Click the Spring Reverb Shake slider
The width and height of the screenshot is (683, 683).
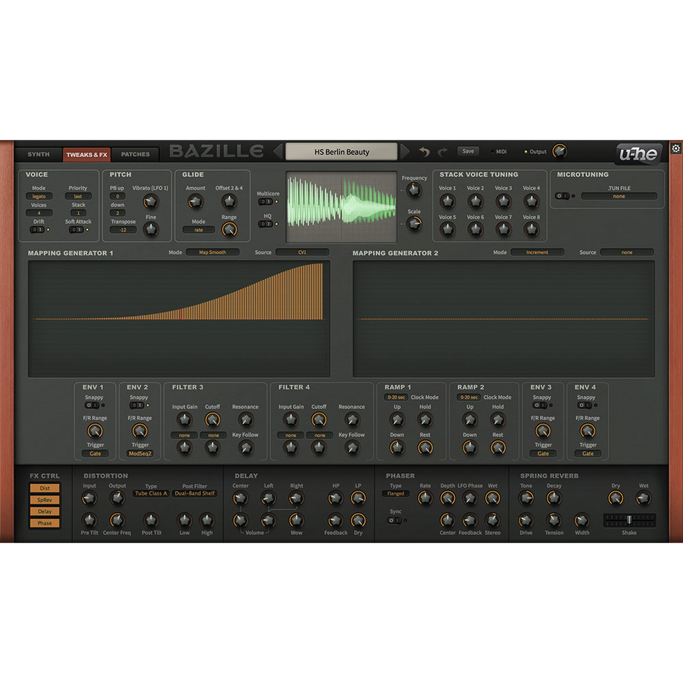click(x=629, y=520)
